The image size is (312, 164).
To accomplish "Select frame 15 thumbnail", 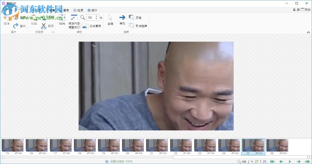I will pyautogui.click(x=12, y=145).
